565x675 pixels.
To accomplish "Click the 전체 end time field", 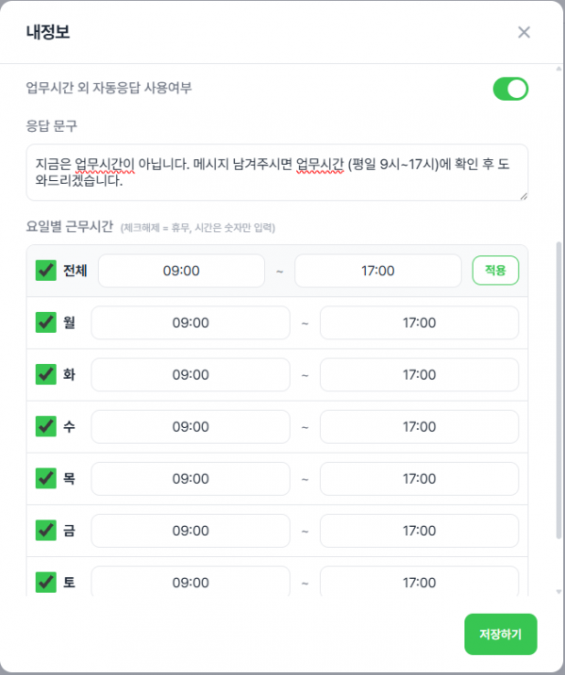I will tap(377, 271).
